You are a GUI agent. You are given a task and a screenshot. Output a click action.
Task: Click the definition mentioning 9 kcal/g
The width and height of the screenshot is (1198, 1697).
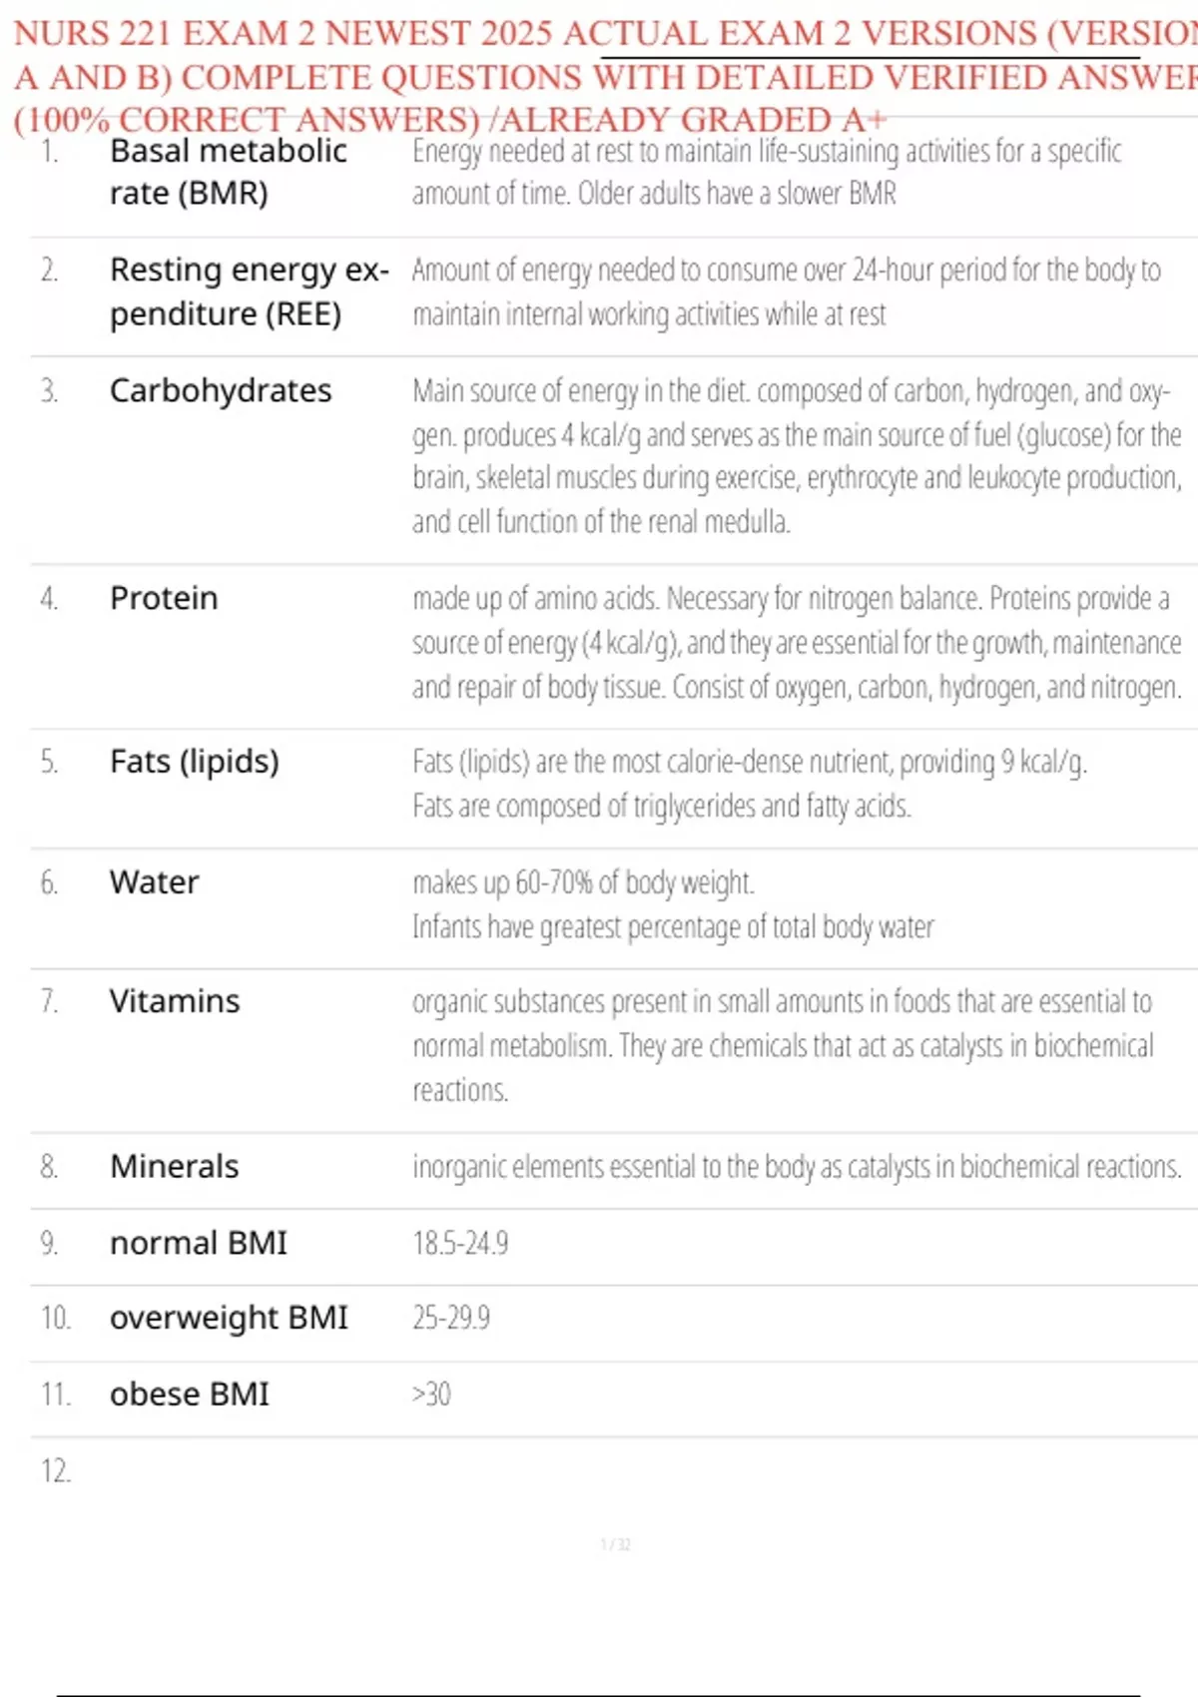[x=750, y=784]
